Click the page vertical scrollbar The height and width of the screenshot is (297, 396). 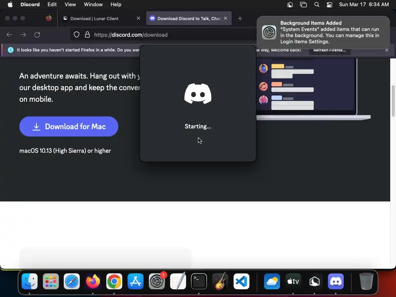pos(393,101)
